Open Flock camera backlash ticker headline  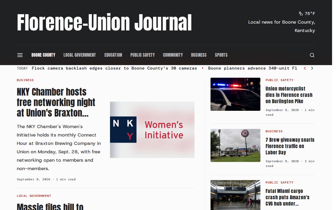coord(114,68)
